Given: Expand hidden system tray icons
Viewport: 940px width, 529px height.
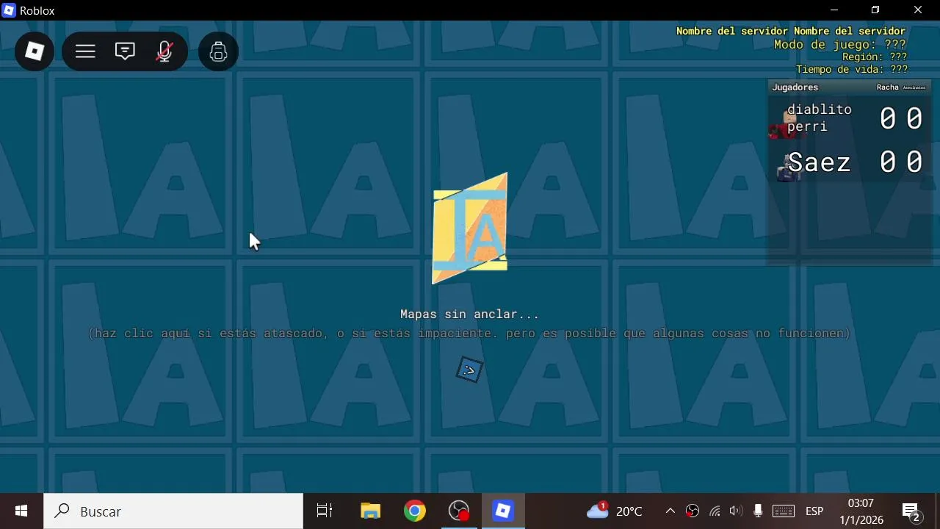Looking at the screenshot, I should tap(670, 511).
